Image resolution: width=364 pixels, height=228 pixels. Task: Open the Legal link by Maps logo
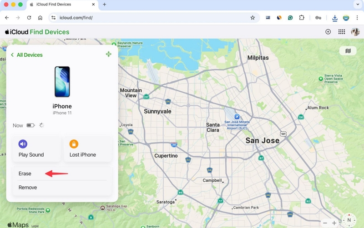click(35, 226)
